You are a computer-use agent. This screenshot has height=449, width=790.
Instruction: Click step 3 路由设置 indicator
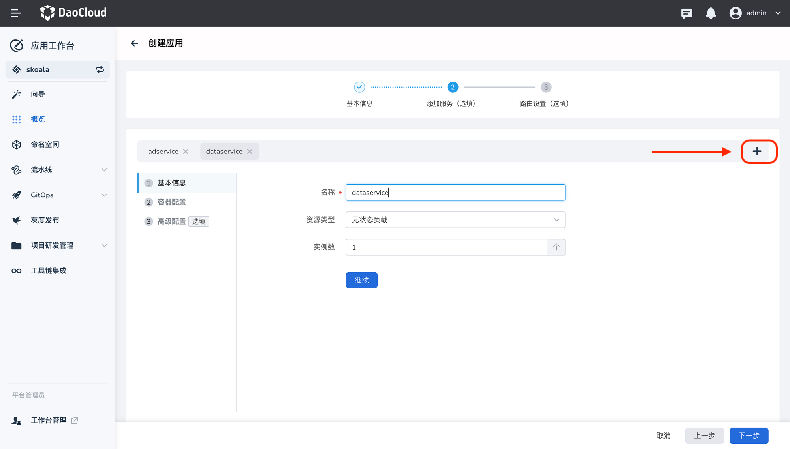click(546, 87)
